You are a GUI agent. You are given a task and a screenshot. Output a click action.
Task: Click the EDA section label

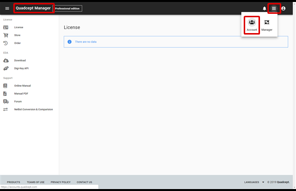click(x=5, y=53)
